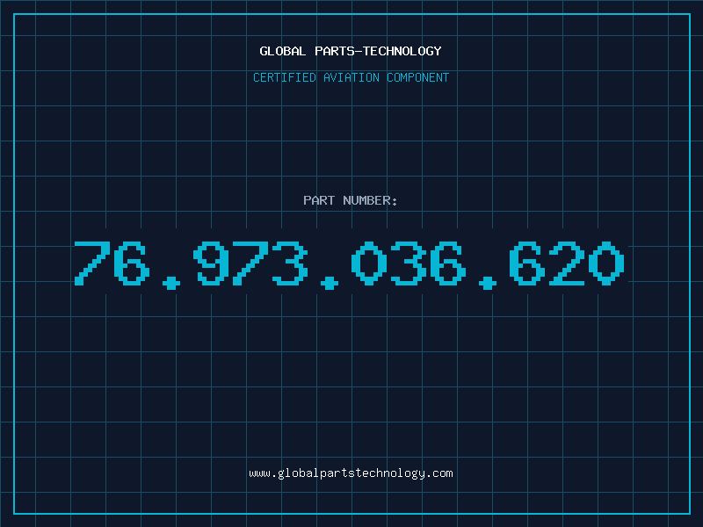Screen dimensions: 703x527
Task: Click the CERTIFIED AVIATION COMPONENT subtitle
Action: pos(351,77)
